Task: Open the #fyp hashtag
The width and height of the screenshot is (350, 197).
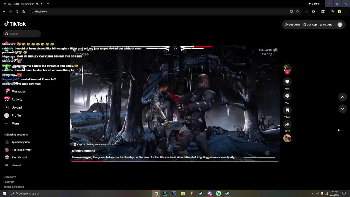Action: (233, 157)
